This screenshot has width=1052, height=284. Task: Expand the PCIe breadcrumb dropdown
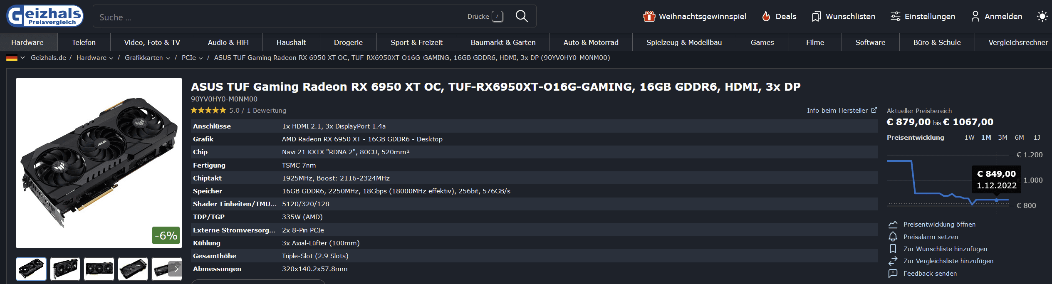tap(200, 58)
